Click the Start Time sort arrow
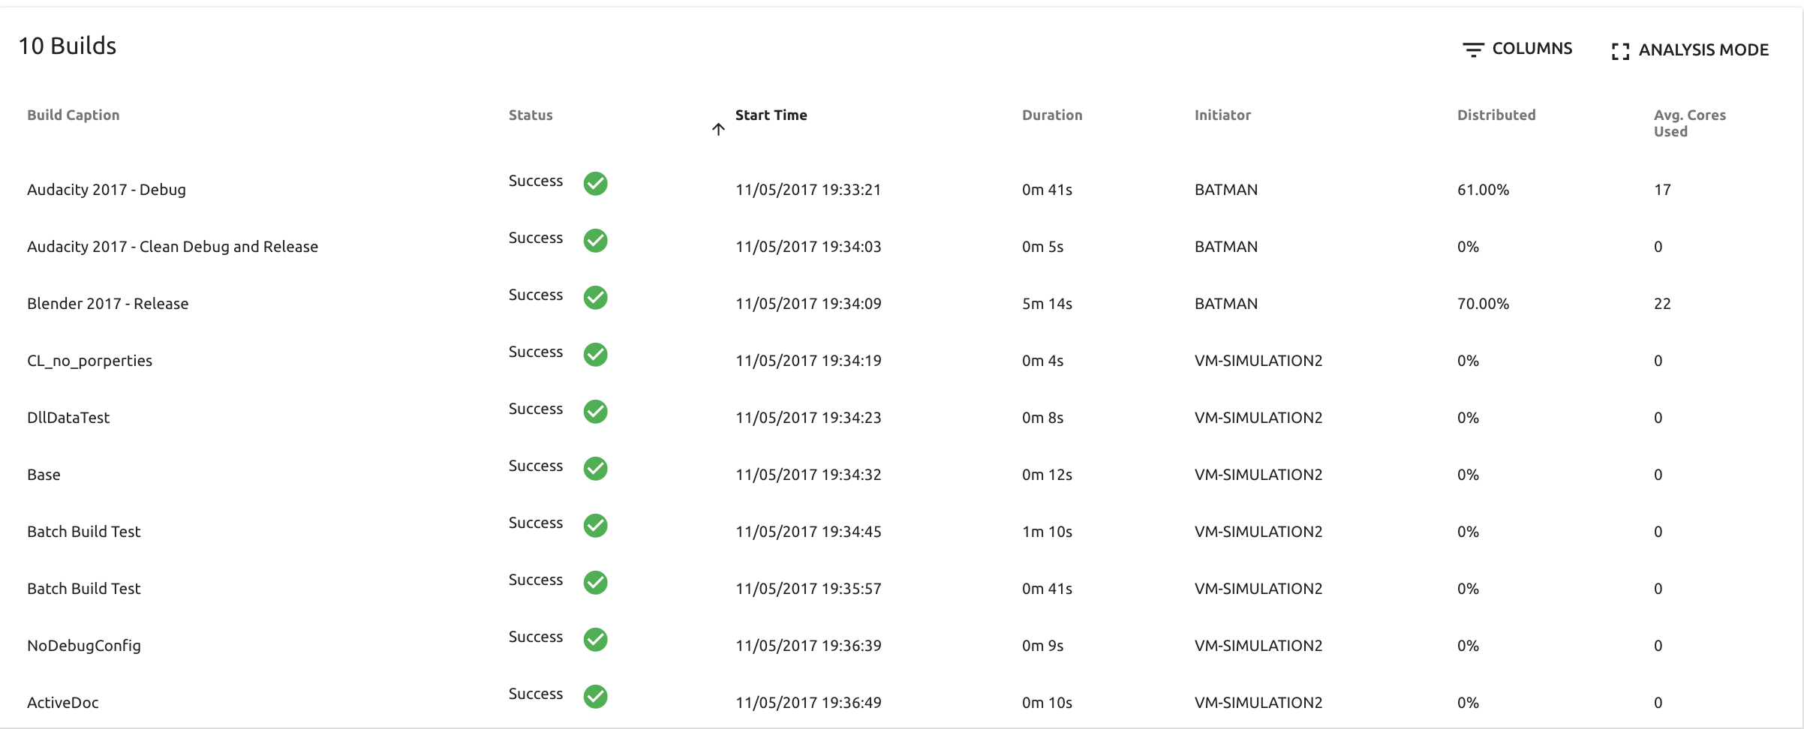The width and height of the screenshot is (1804, 729). click(718, 130)
